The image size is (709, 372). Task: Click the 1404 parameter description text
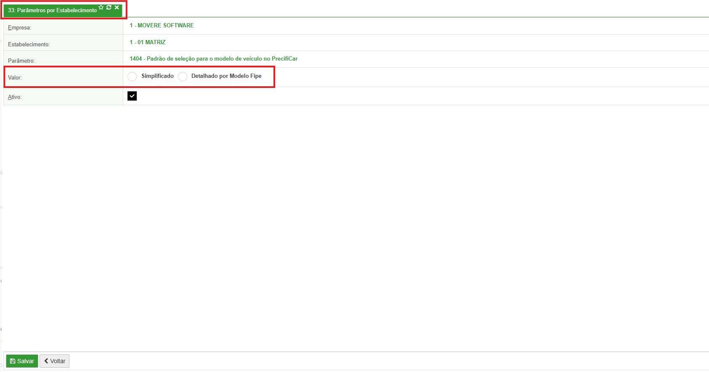pos(213,58)
